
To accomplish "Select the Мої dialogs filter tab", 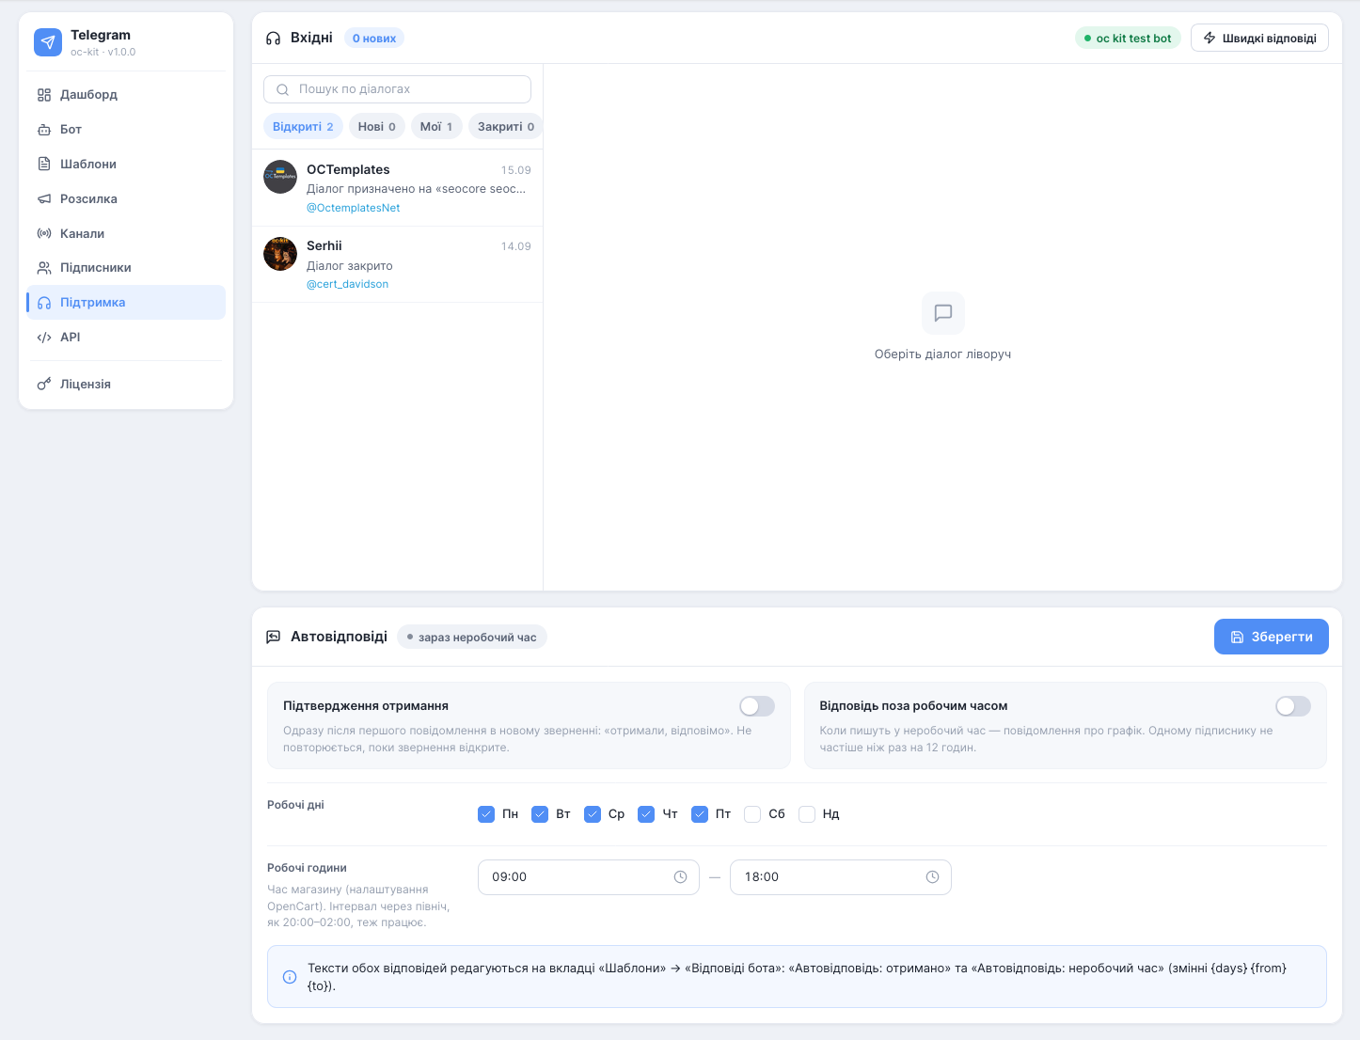I will coord(436,127).
